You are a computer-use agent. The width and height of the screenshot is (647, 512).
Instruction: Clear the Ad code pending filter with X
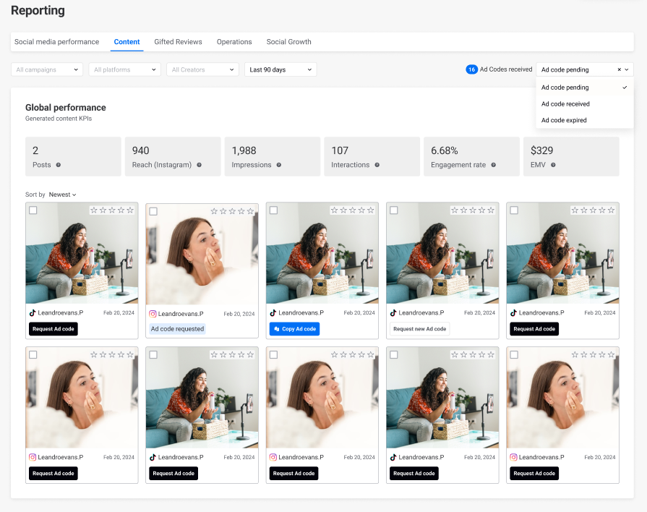point(619,70)
